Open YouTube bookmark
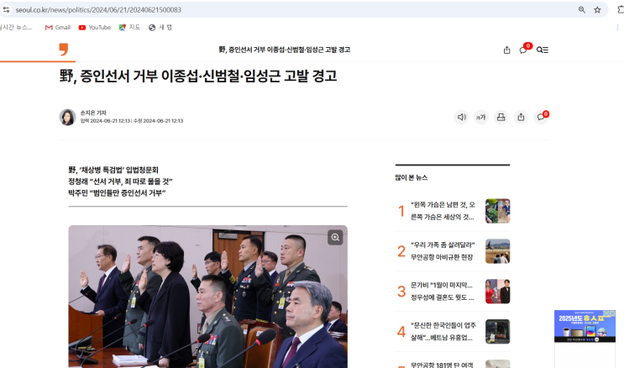 pyautogui.click(x=95, y=28)
